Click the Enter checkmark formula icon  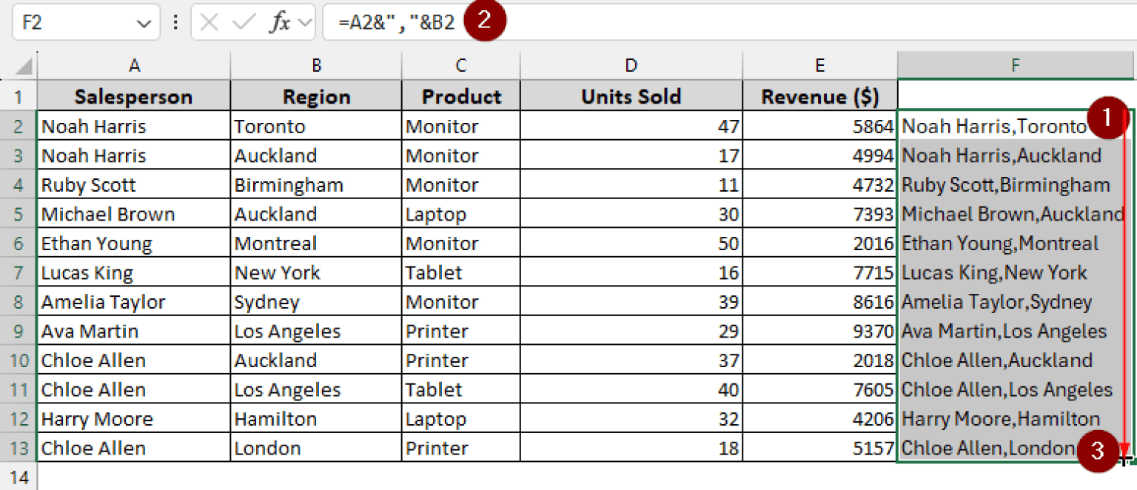[243, 23]
